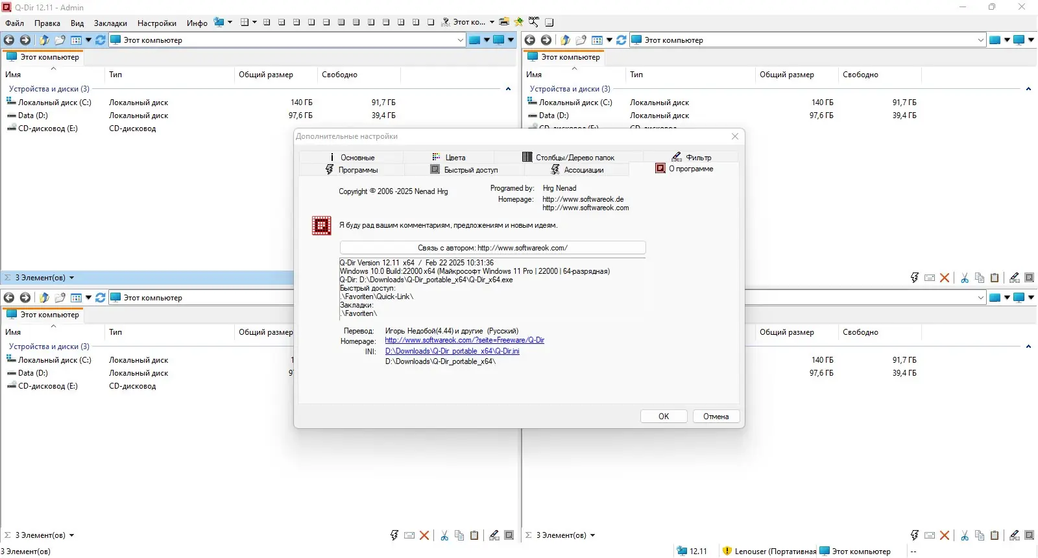Go forward in the top-right pane
Viewport: 1038px width, 558px height.
point(546,40)
